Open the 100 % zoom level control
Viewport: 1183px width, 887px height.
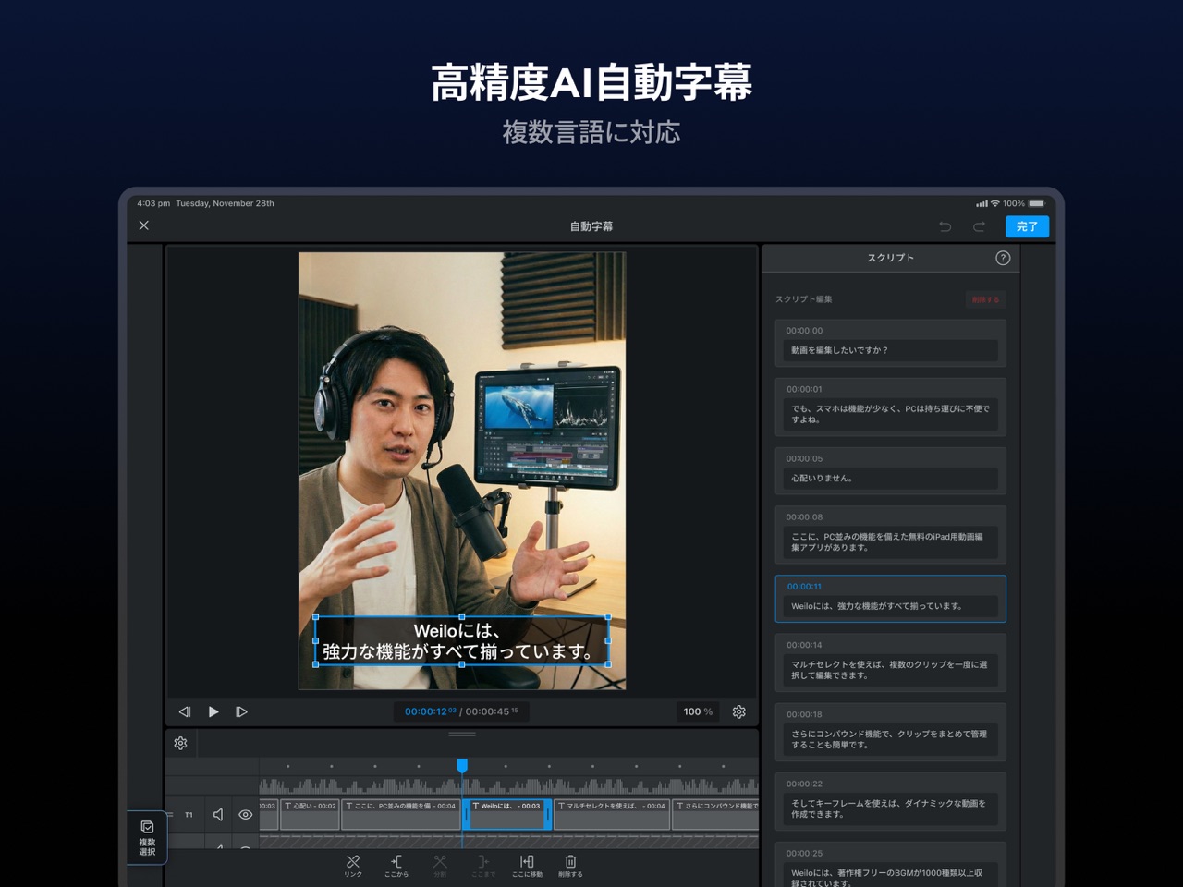[698, 711]
